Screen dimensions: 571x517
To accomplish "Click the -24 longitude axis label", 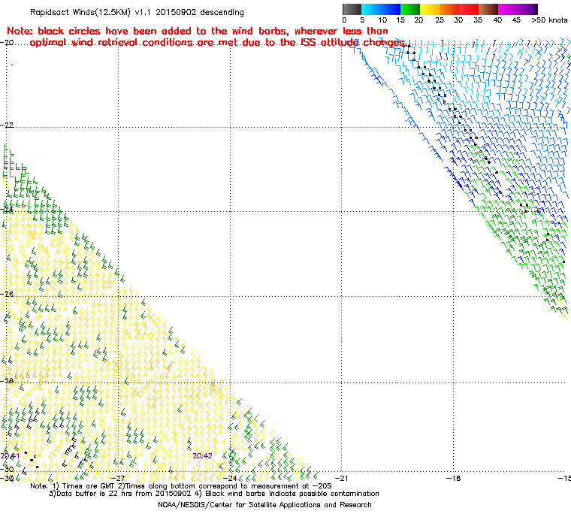I will 230,478.
